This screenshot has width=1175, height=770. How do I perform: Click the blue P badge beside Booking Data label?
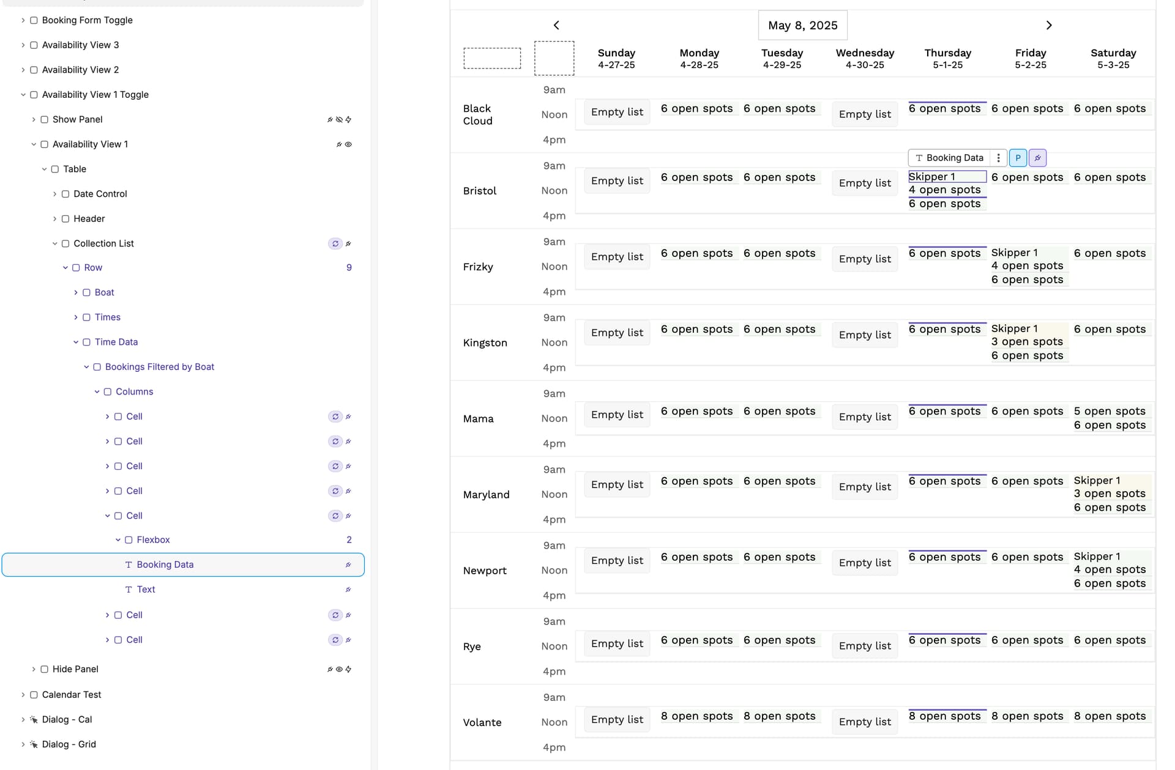(x=1018, y=158)
